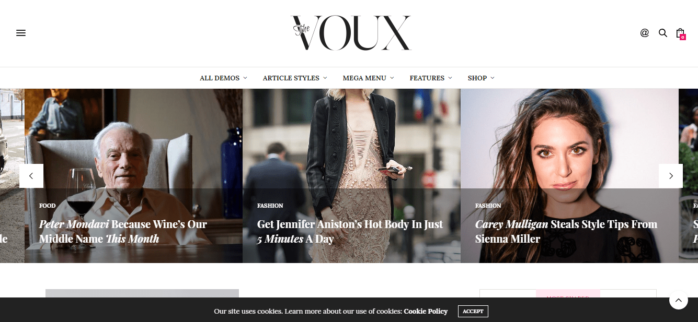
Task: Open the Peter Mondavi wine article
Action: point(123,232)
